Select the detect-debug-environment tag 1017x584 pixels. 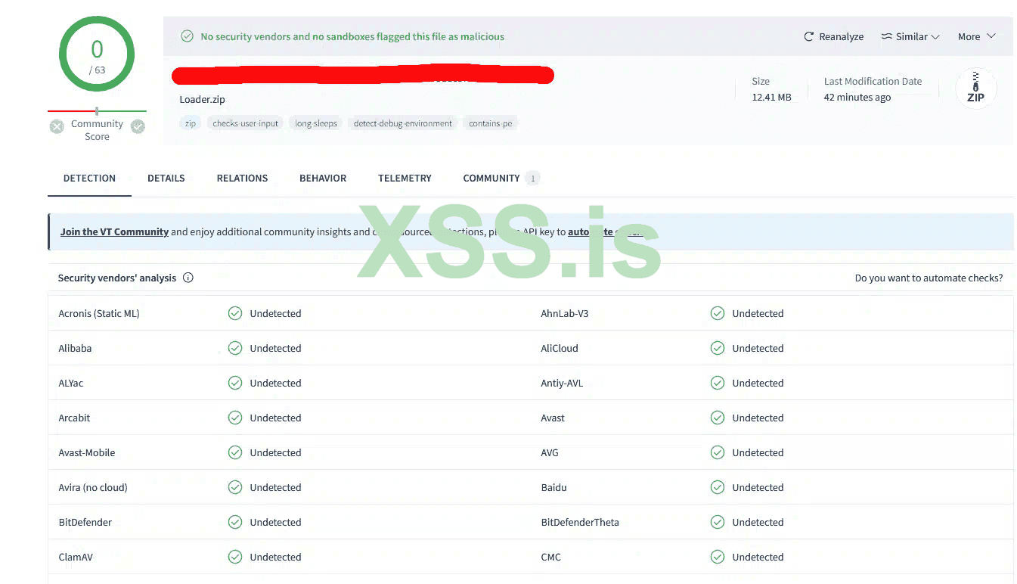pyautogui.click(x=403, y=123)
